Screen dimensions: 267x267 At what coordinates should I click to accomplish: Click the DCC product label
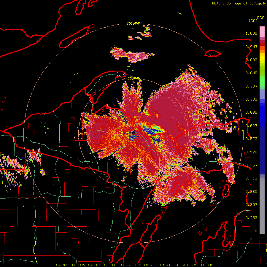click(x=260, y=18)
